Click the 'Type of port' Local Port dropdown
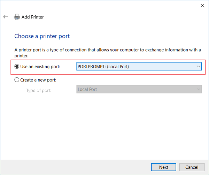Screen dimensions: 209x175 [139, 89]
